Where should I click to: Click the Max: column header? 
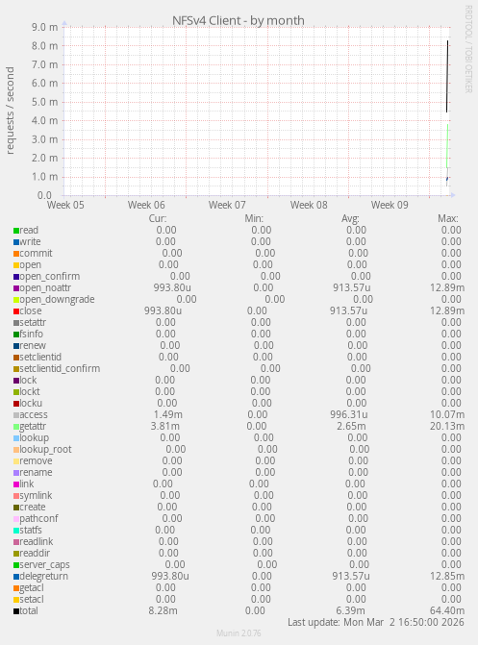point(448,218)
